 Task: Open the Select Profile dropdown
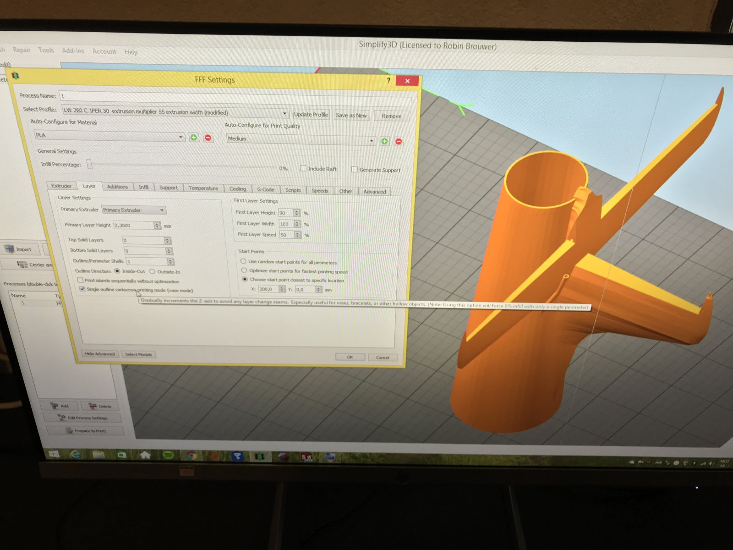[175, 112]
